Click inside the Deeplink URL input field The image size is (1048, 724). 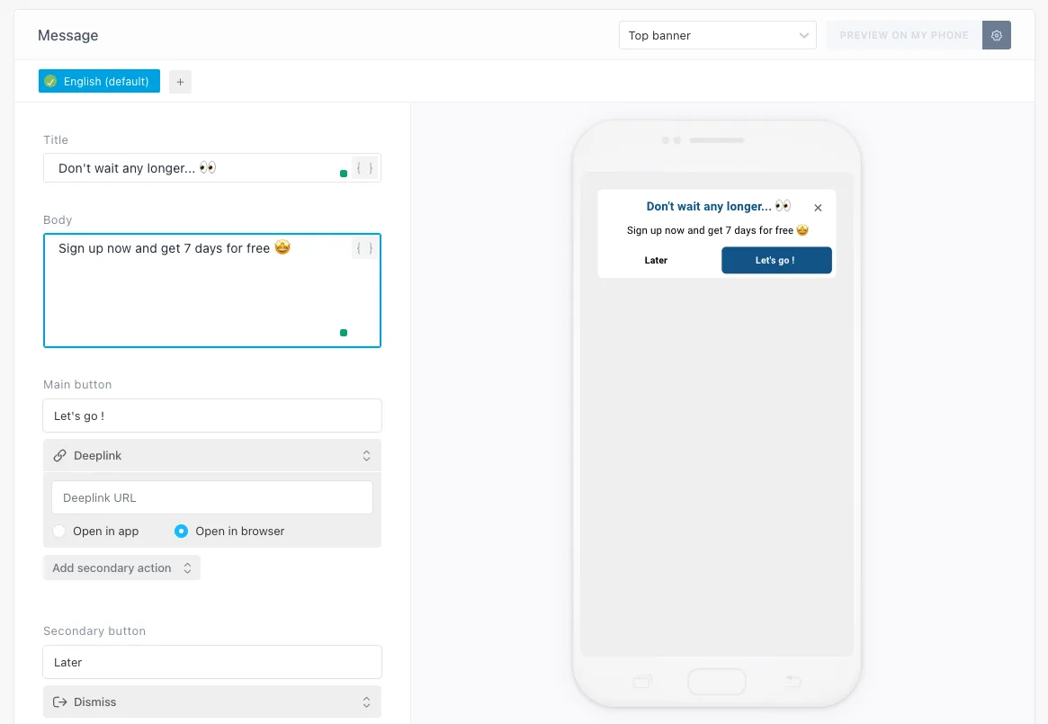(x=212, y=497)
